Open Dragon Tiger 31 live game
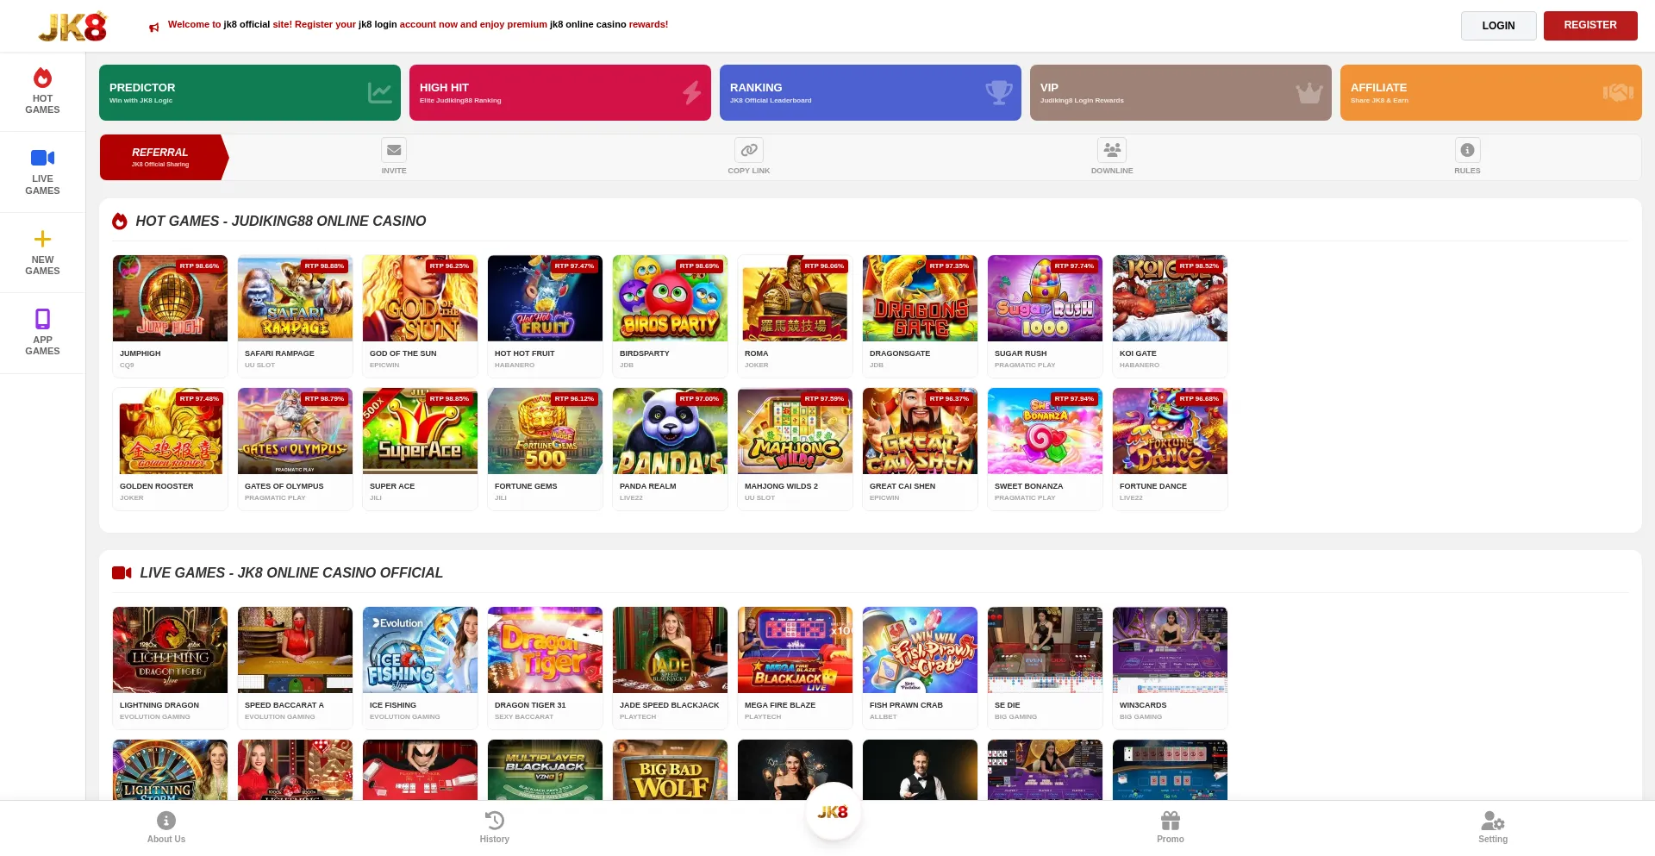1655x856 pixels. tap(545, 650)
